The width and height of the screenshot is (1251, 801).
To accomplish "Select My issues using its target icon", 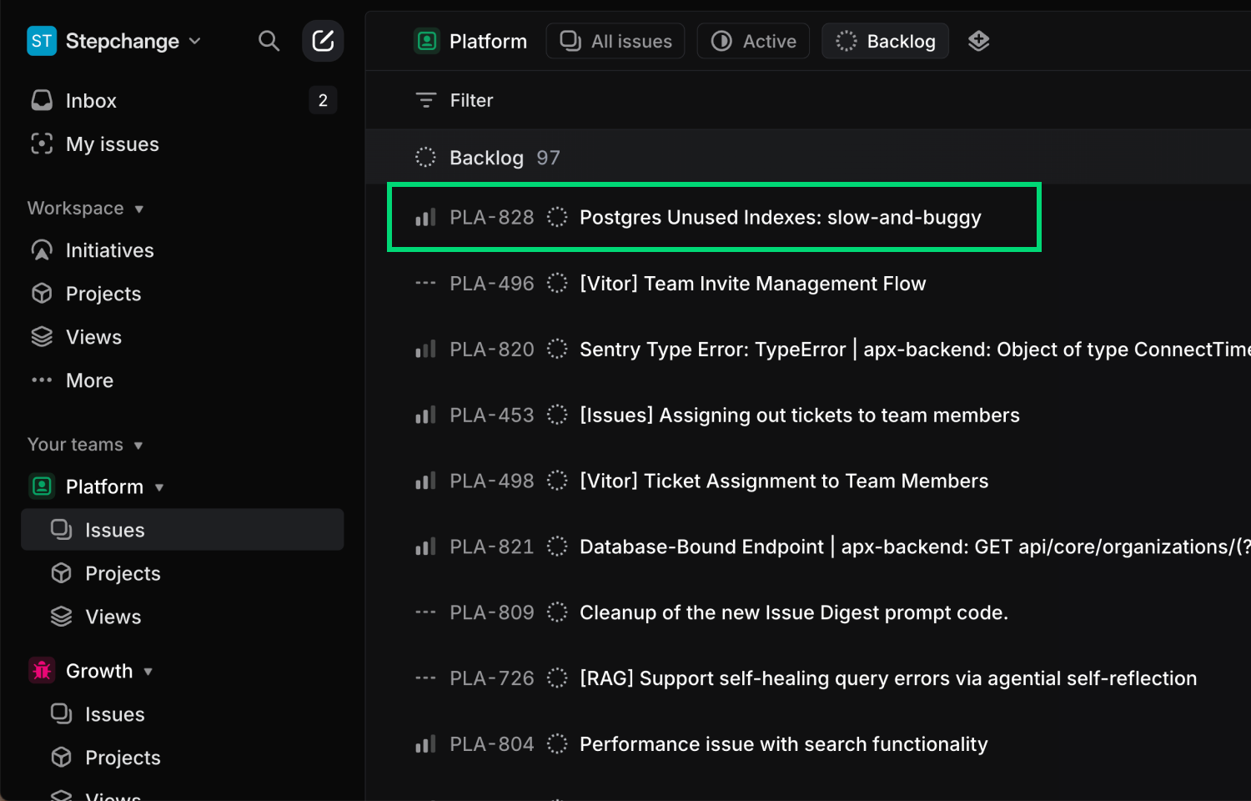I will 42,144.
